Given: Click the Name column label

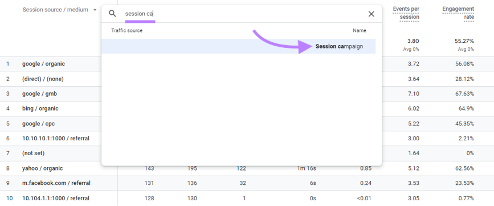Looking at the screenshot, I should [x=360, y=31].
